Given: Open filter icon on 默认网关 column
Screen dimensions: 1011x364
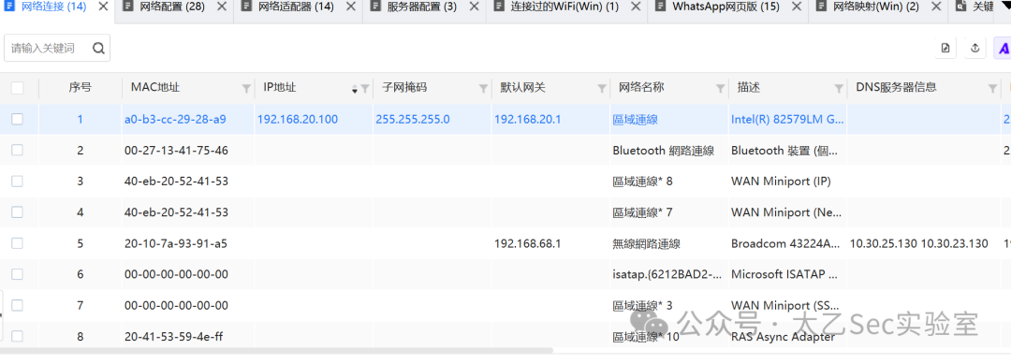Looking at the screenshot, I should click(602, 88).
